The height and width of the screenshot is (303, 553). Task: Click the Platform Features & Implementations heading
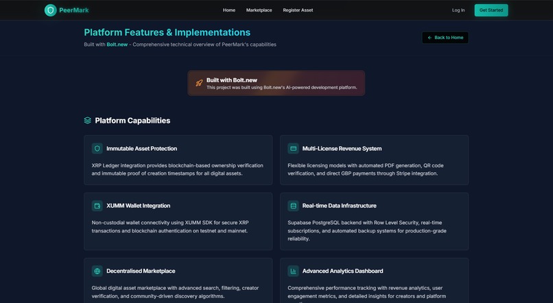tap(167, 32)
